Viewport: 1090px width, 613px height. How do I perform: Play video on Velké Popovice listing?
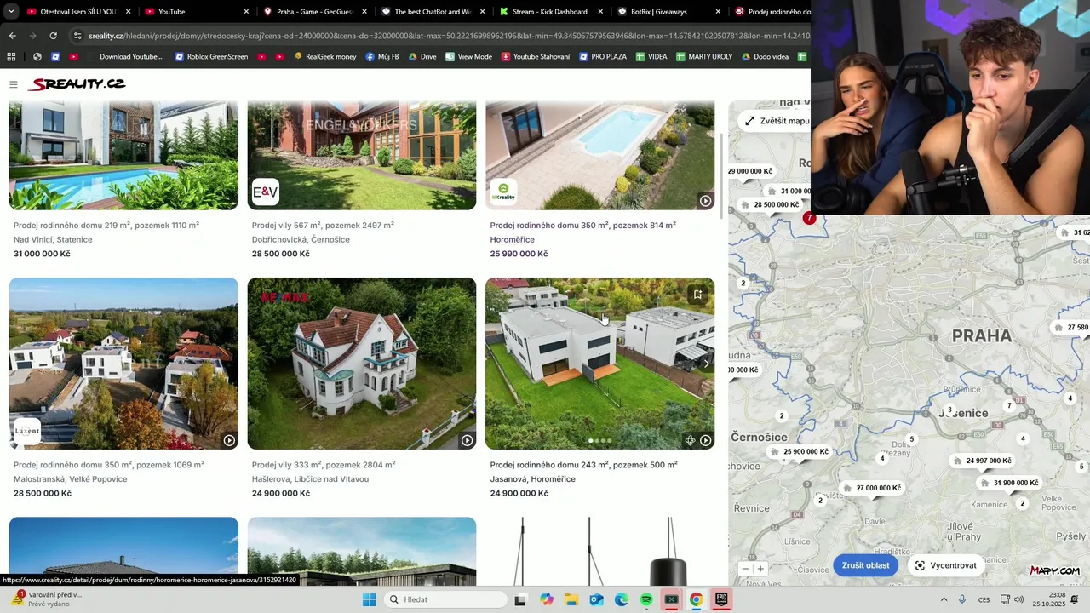(229, 440)
